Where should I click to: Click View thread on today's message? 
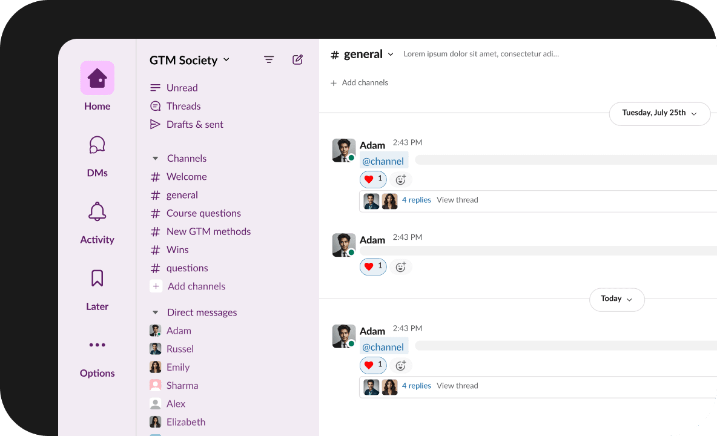(457, 386)
